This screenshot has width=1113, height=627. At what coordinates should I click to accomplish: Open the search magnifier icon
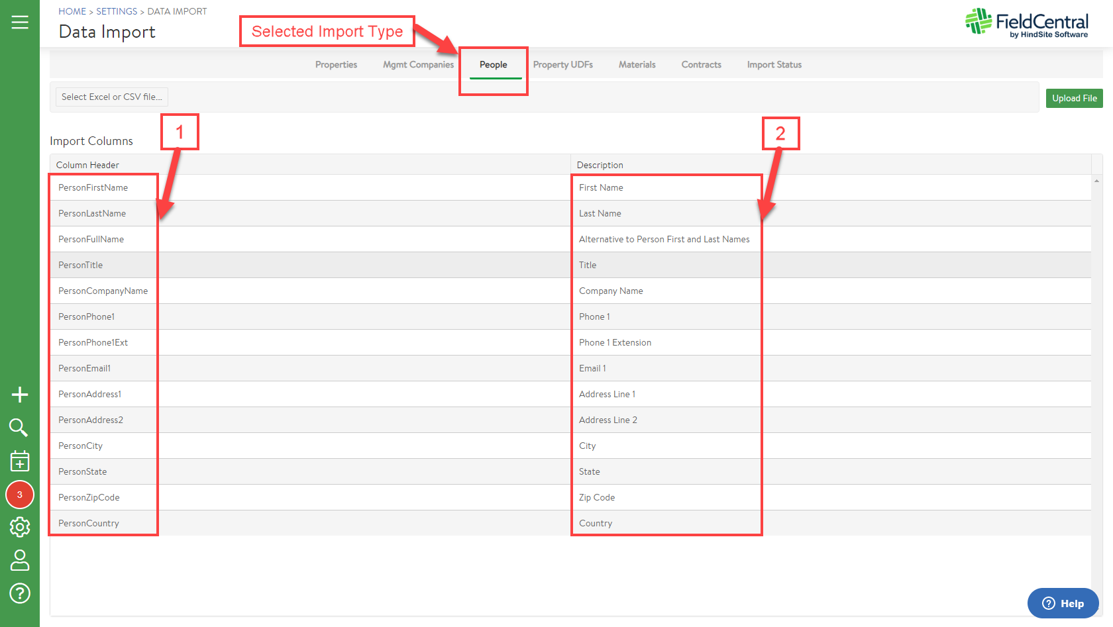pos(19,428)
